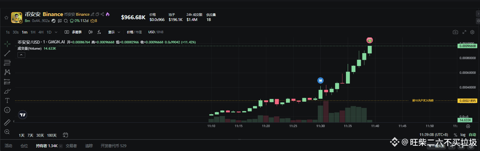This screenshot has height=151, width=480.
Task: Add 币安安 to favorites with star
Action: coord(6,17)
